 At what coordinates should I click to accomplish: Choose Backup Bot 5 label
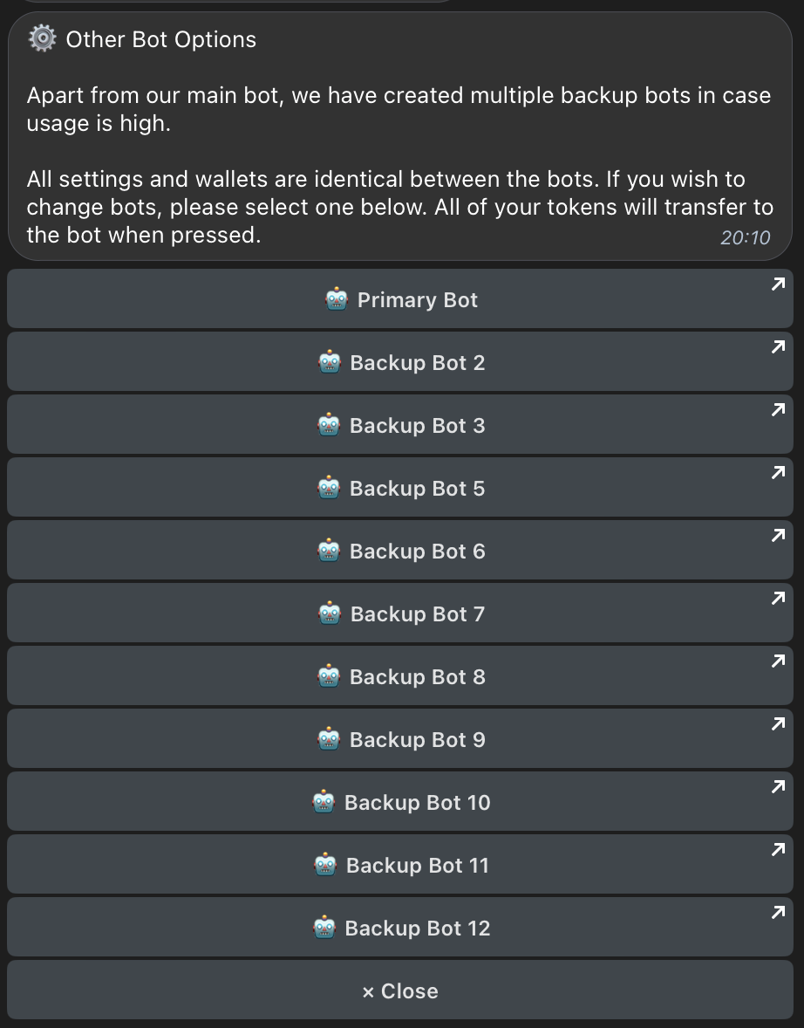click(417, 489)
